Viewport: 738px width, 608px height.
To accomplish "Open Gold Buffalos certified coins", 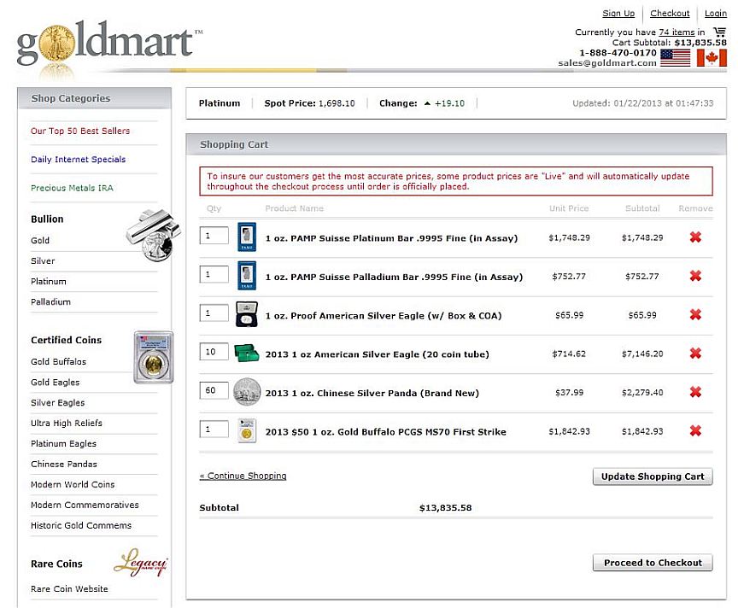I will 58,361.
